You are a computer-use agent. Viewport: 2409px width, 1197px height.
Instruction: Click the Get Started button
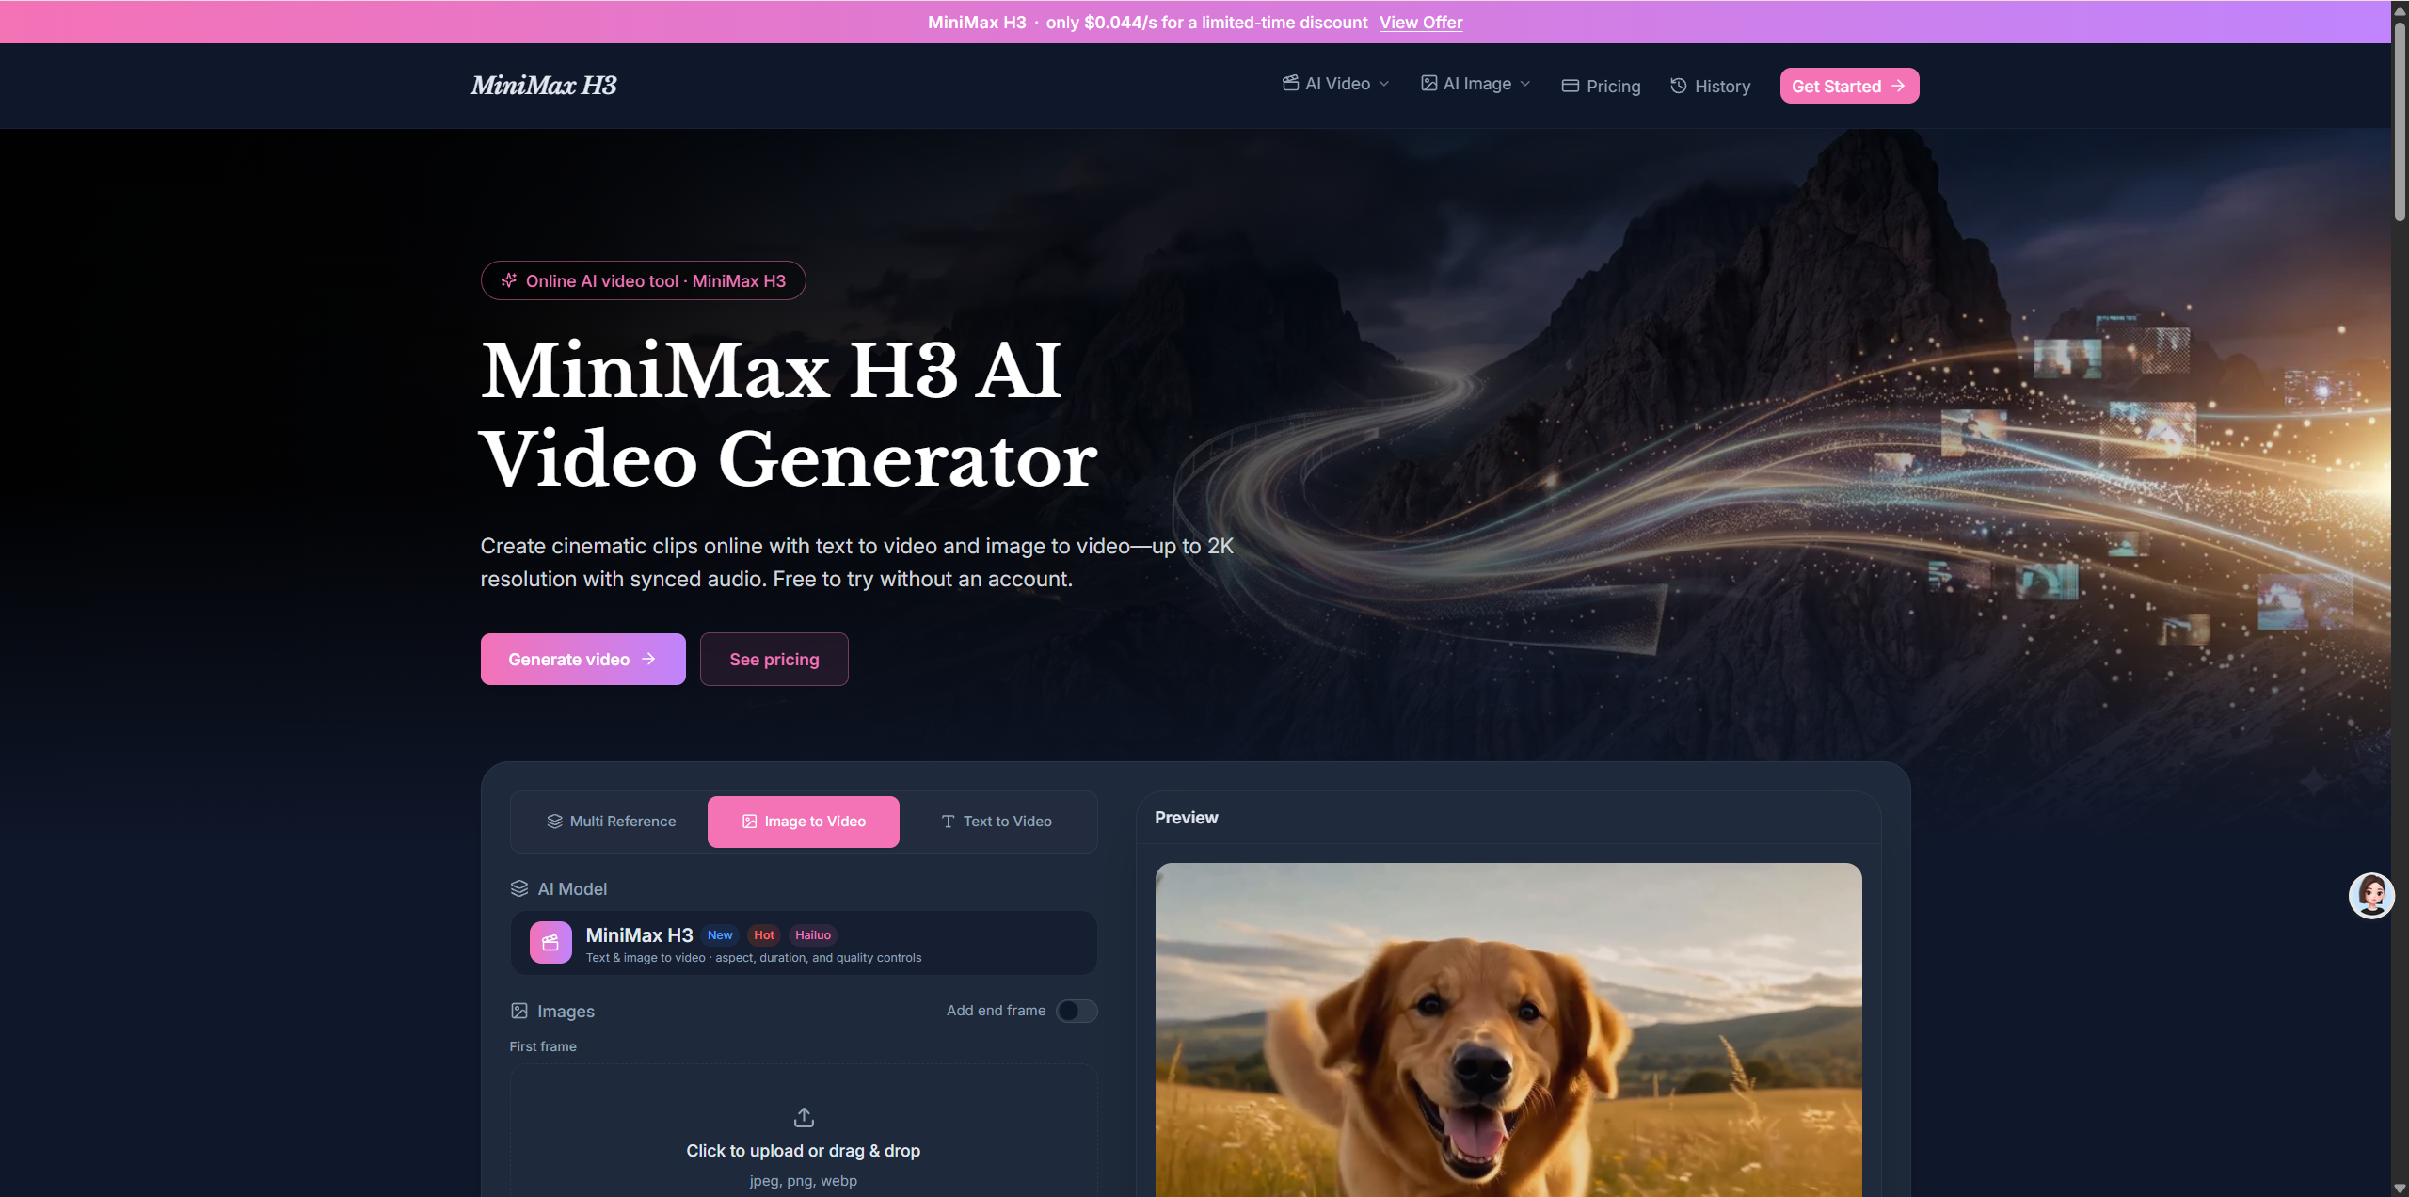[x=1849, y=86]
